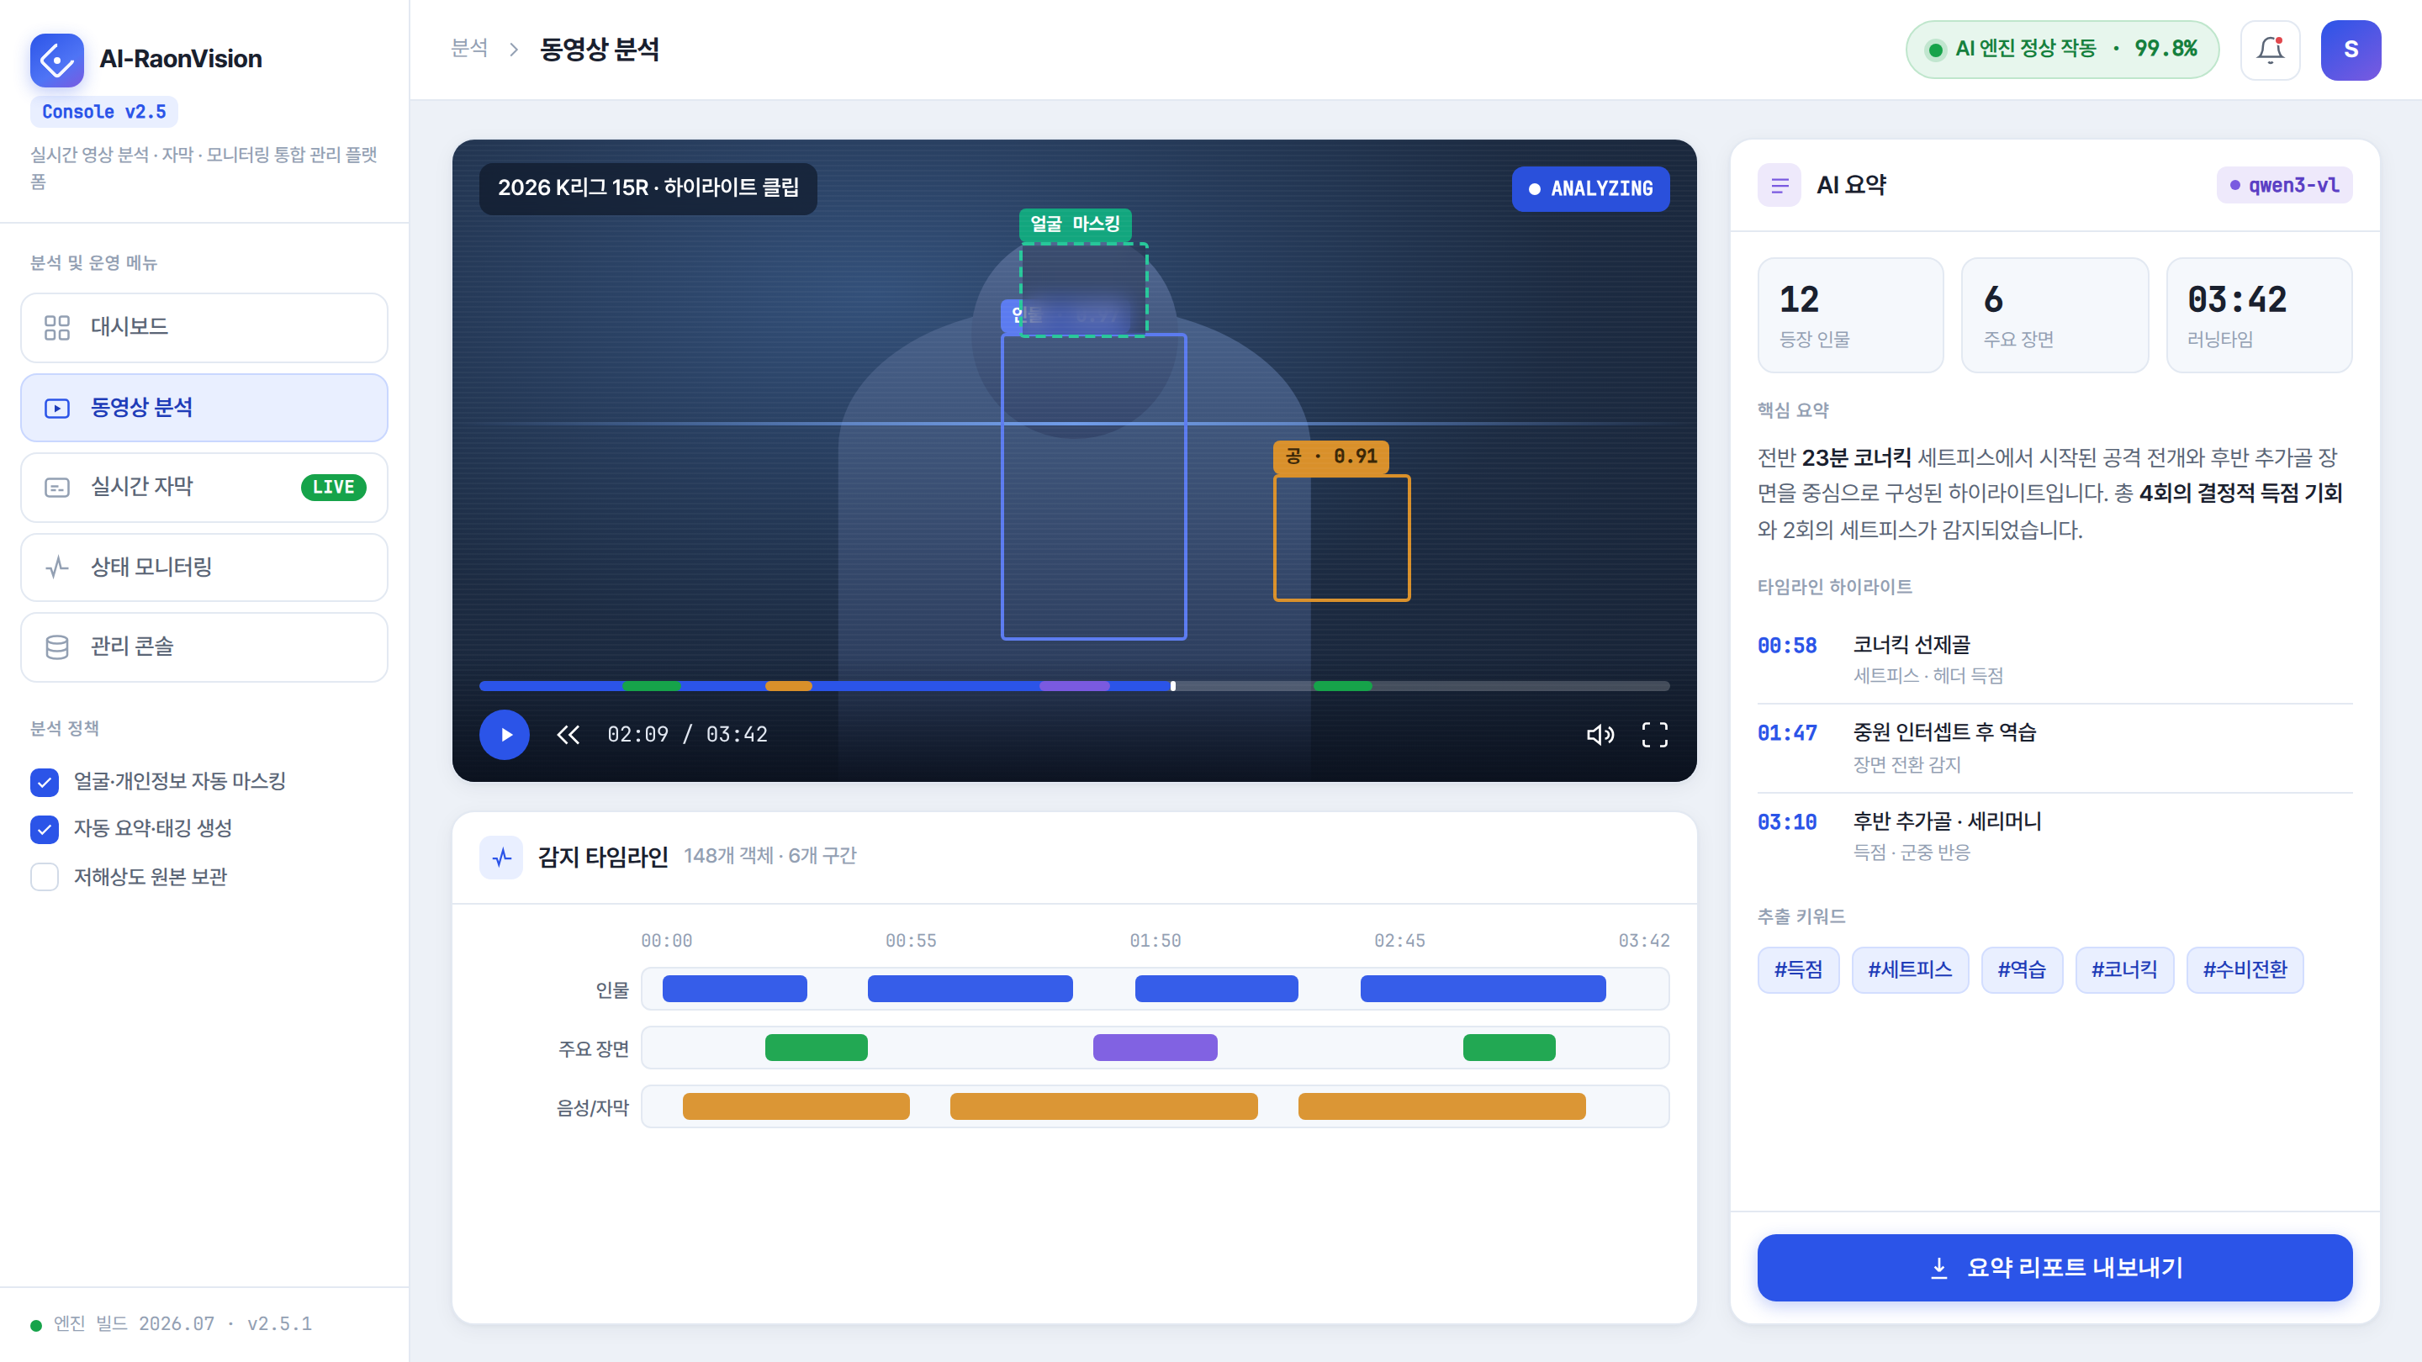Click the last orange 음성/자막 segment

click(x=1441, y=1106)
